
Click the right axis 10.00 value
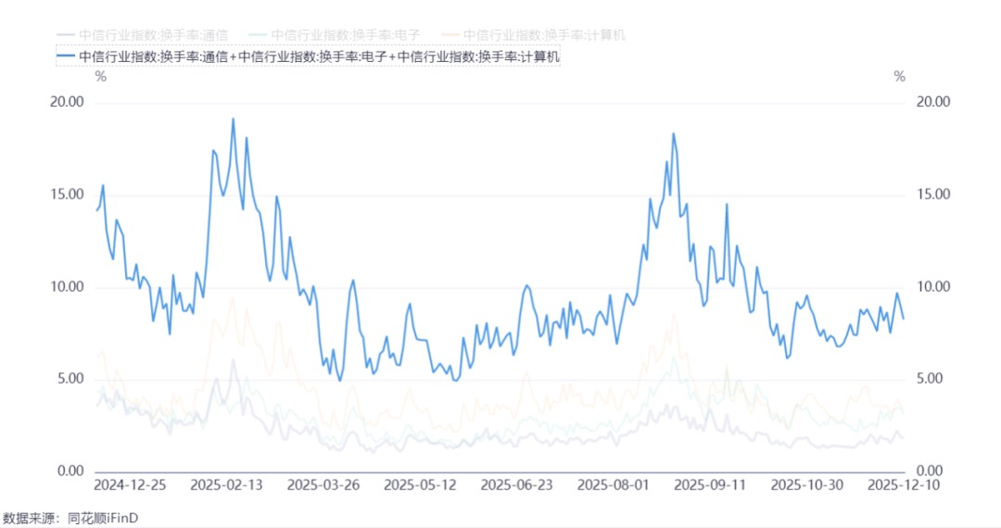pyautogui.click(x=933, y=287)
